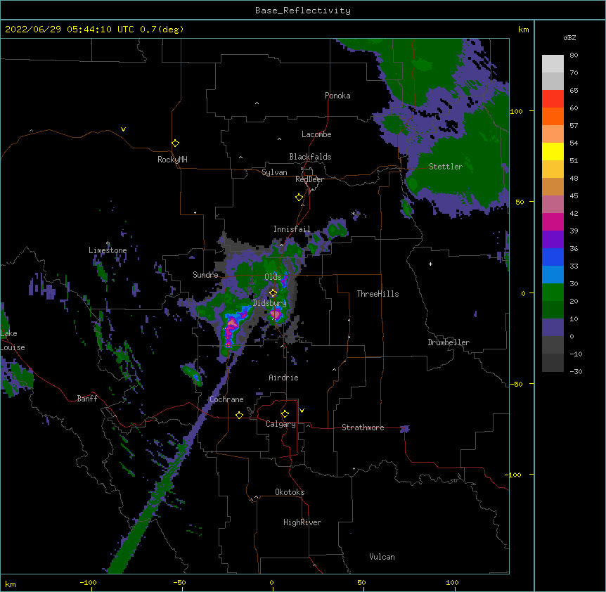Click the RockyMH label
606x592 pixels.
coord(172,160)
